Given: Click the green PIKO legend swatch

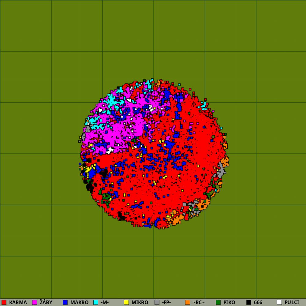Looking at the screenshot, I should [x=218, y=302].
